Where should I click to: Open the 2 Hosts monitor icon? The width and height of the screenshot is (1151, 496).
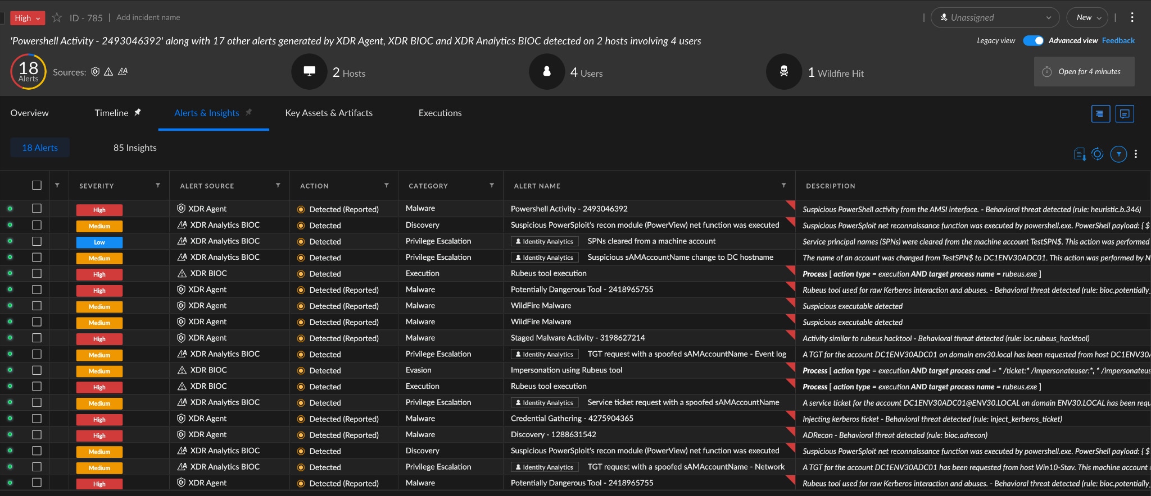(309, 71)
